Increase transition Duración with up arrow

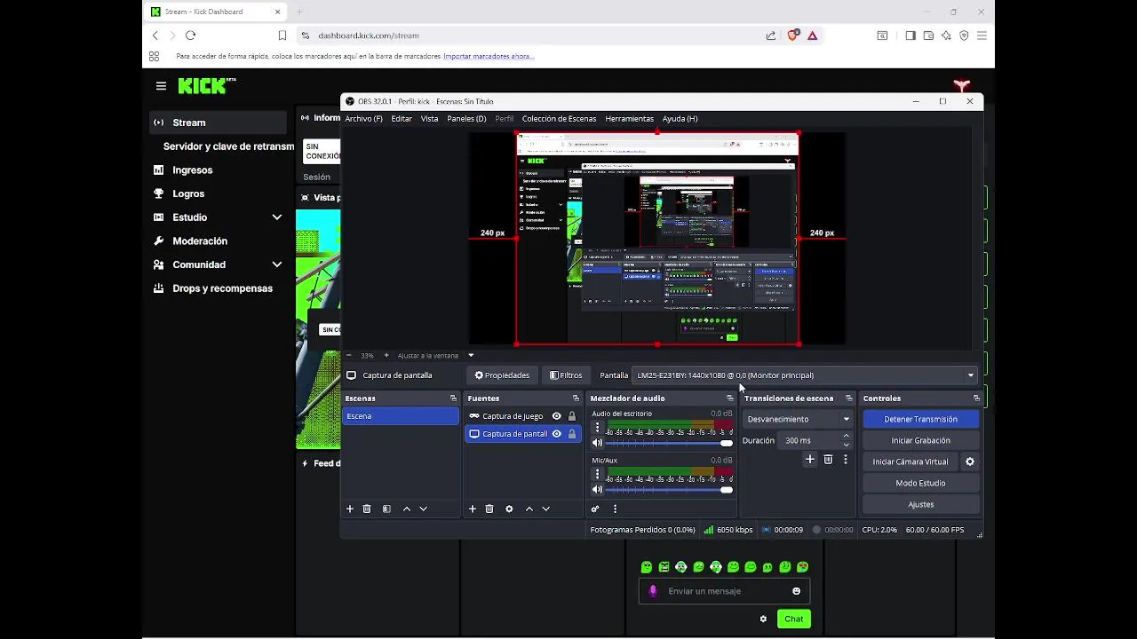click(x=846, y=436)
